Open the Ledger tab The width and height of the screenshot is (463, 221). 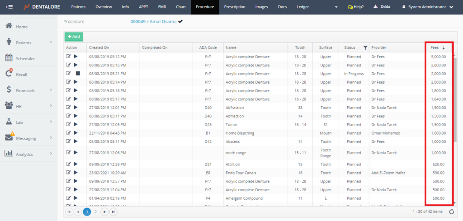click(303, 7)
